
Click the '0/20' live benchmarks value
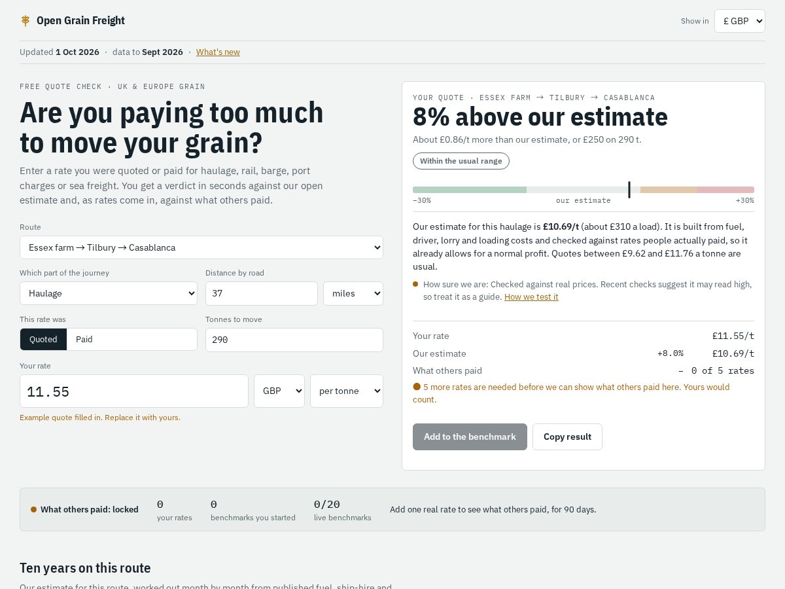coord(327,505)
